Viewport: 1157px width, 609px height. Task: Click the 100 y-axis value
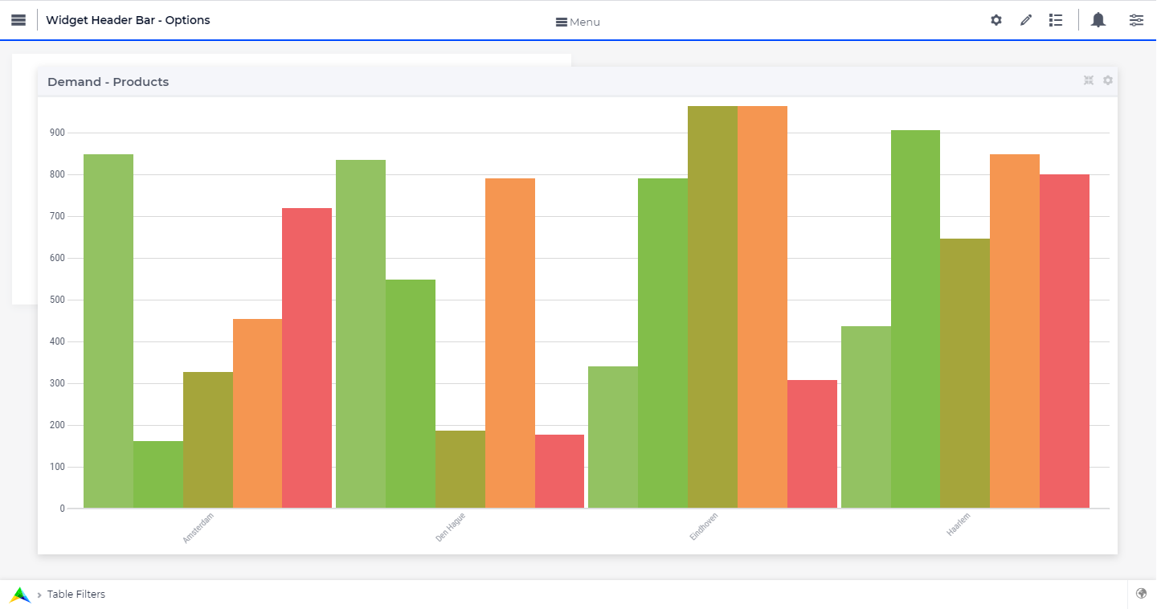[57, 467]
